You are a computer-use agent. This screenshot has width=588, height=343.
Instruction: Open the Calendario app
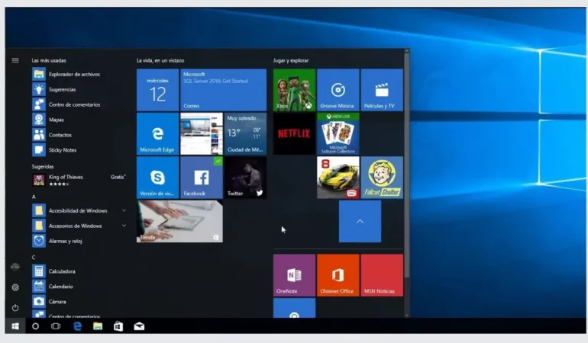79,287
